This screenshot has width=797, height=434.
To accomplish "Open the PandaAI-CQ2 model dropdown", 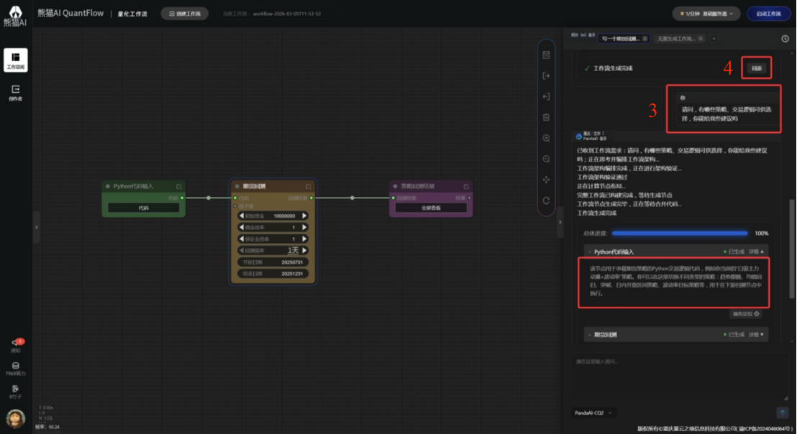I will pyautogui.click(x=593, y=412).
